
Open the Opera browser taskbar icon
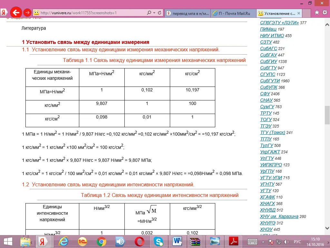click(x=139, y=242)
